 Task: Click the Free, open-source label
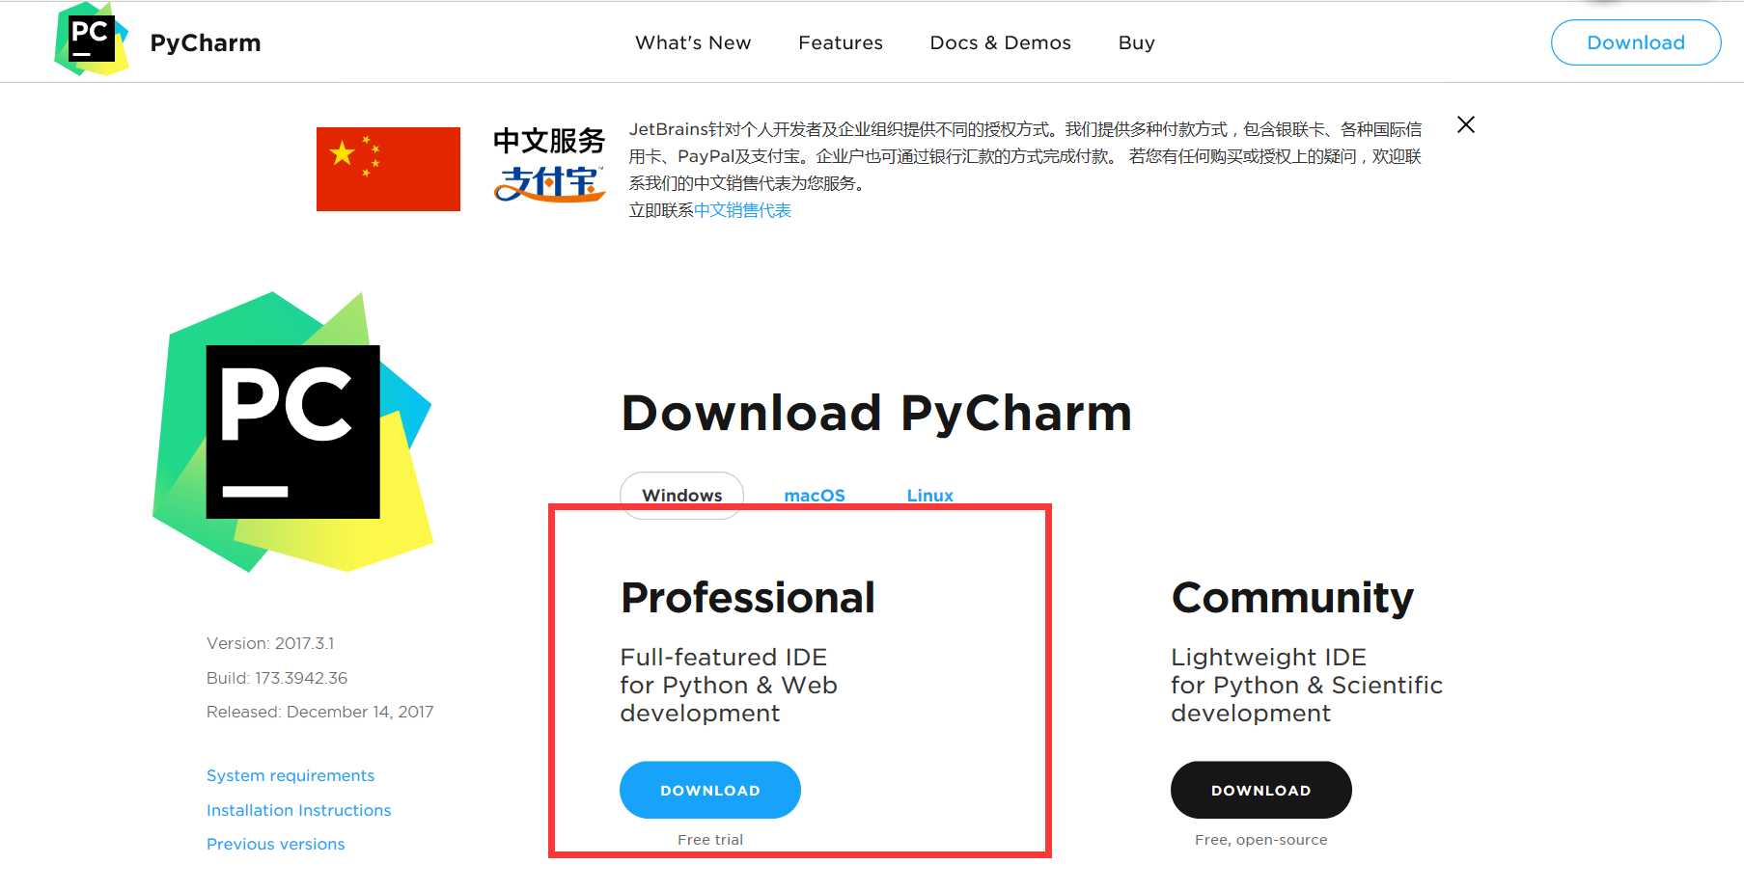point(1261,840)
